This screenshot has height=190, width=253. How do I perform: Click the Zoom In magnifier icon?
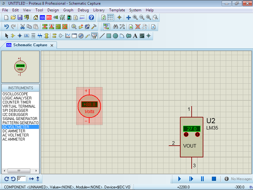(x=135, y=17)
